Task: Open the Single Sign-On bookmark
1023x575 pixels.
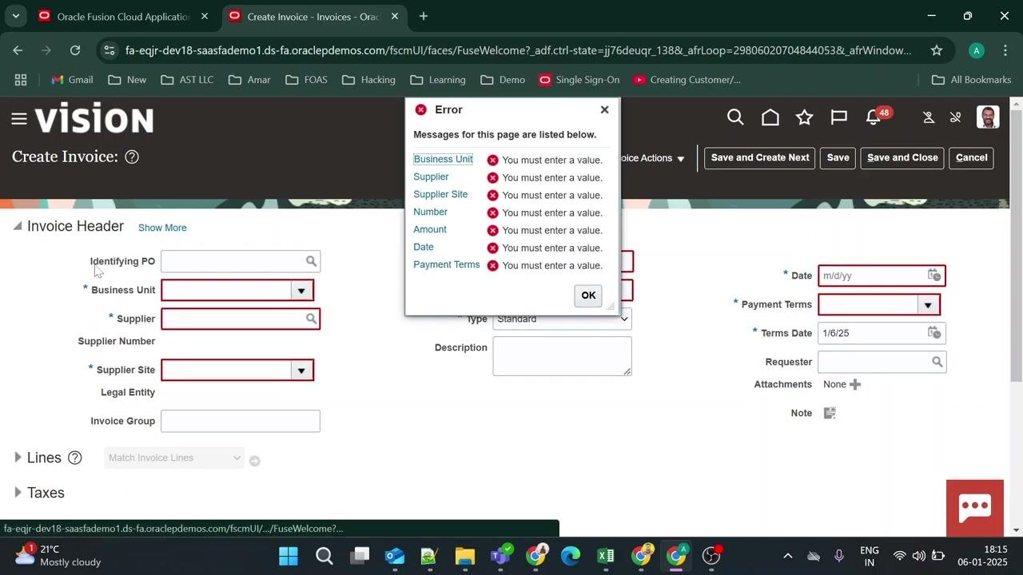Action: [579, 80]
